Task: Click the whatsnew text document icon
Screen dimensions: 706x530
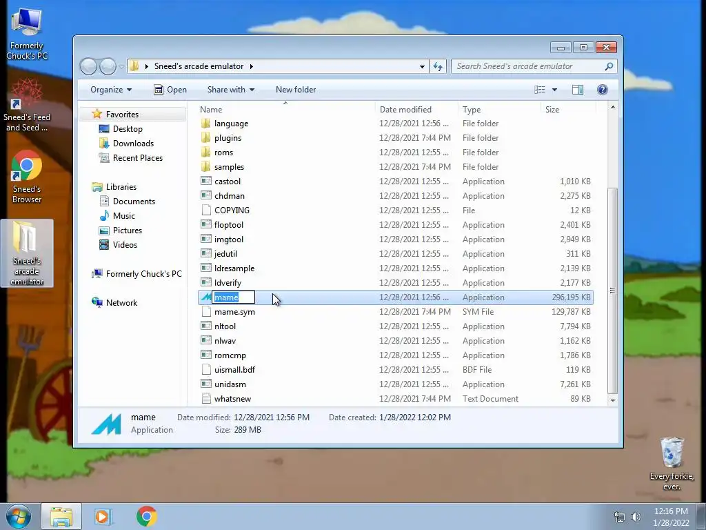Action: (x=206, y=398)
